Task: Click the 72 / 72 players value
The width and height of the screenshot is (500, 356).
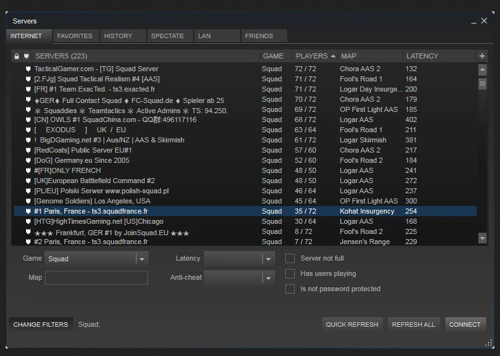Action: pyautogui.click(x=305, y=69)
